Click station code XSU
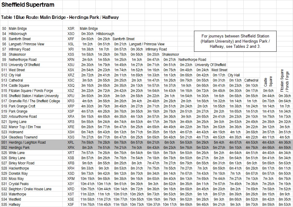 (71, 65)
